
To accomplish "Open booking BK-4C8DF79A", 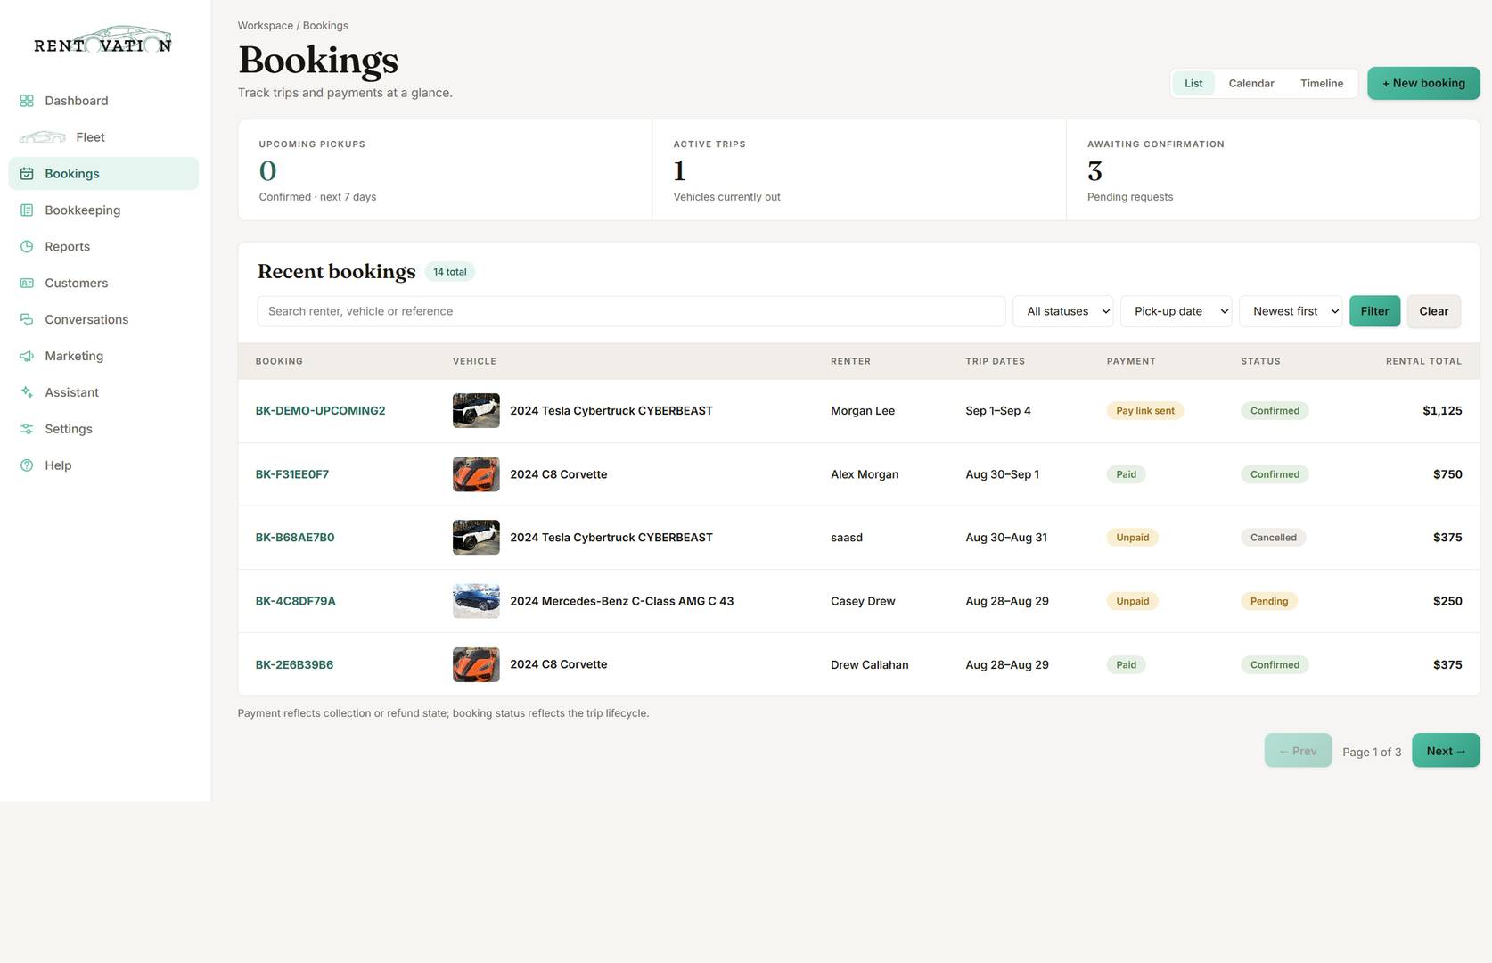I will tap(296, 601).
